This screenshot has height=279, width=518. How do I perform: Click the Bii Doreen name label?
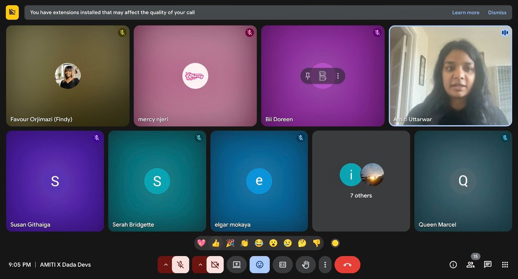(x=279, y=119)
